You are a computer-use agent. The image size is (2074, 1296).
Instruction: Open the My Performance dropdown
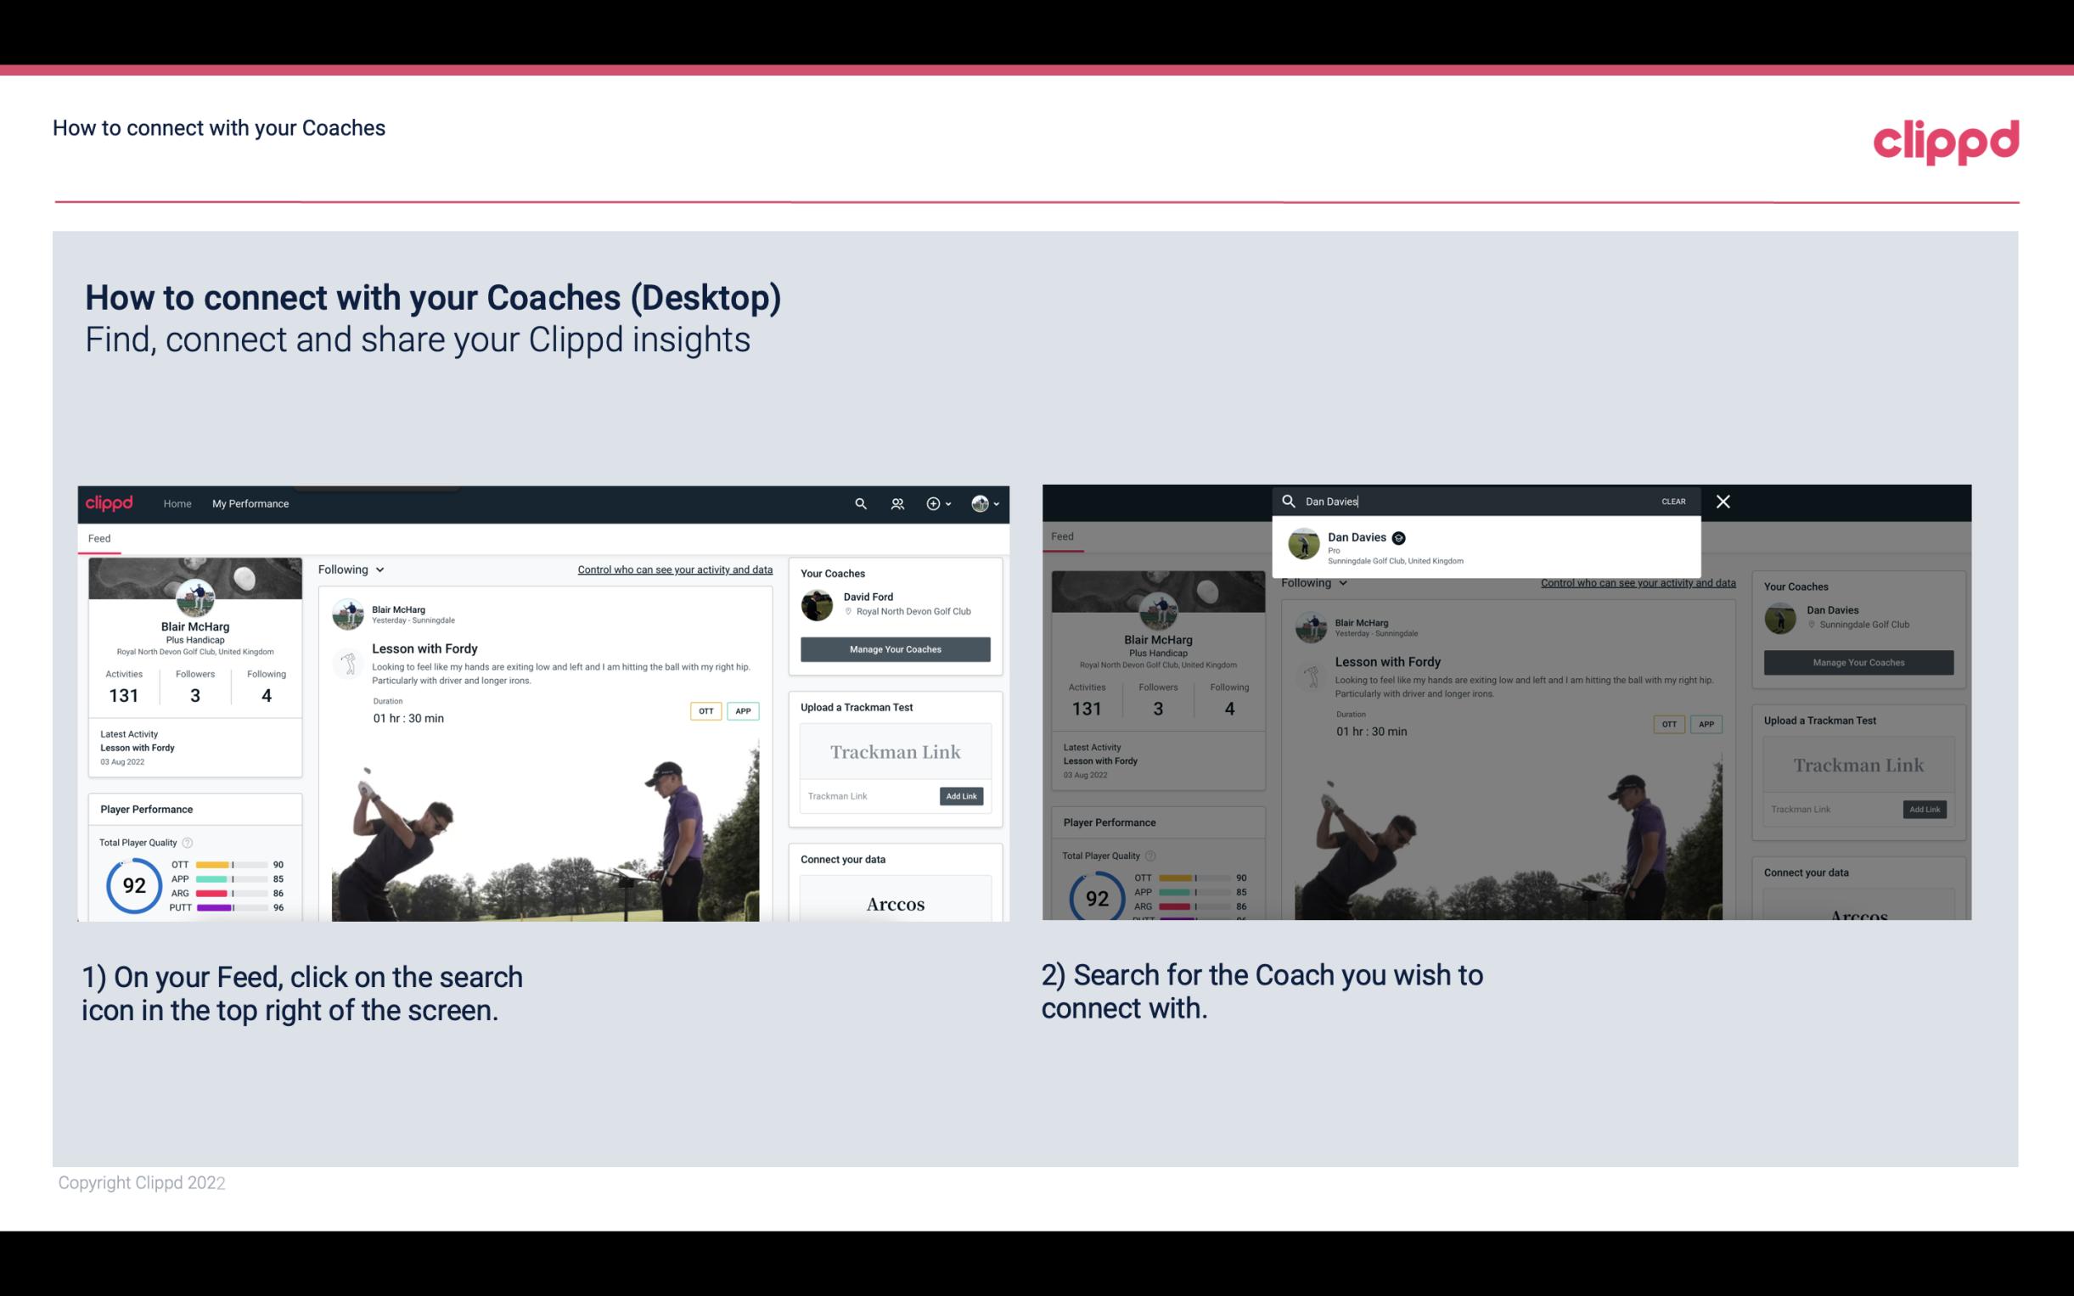click(x=250, y=503)
